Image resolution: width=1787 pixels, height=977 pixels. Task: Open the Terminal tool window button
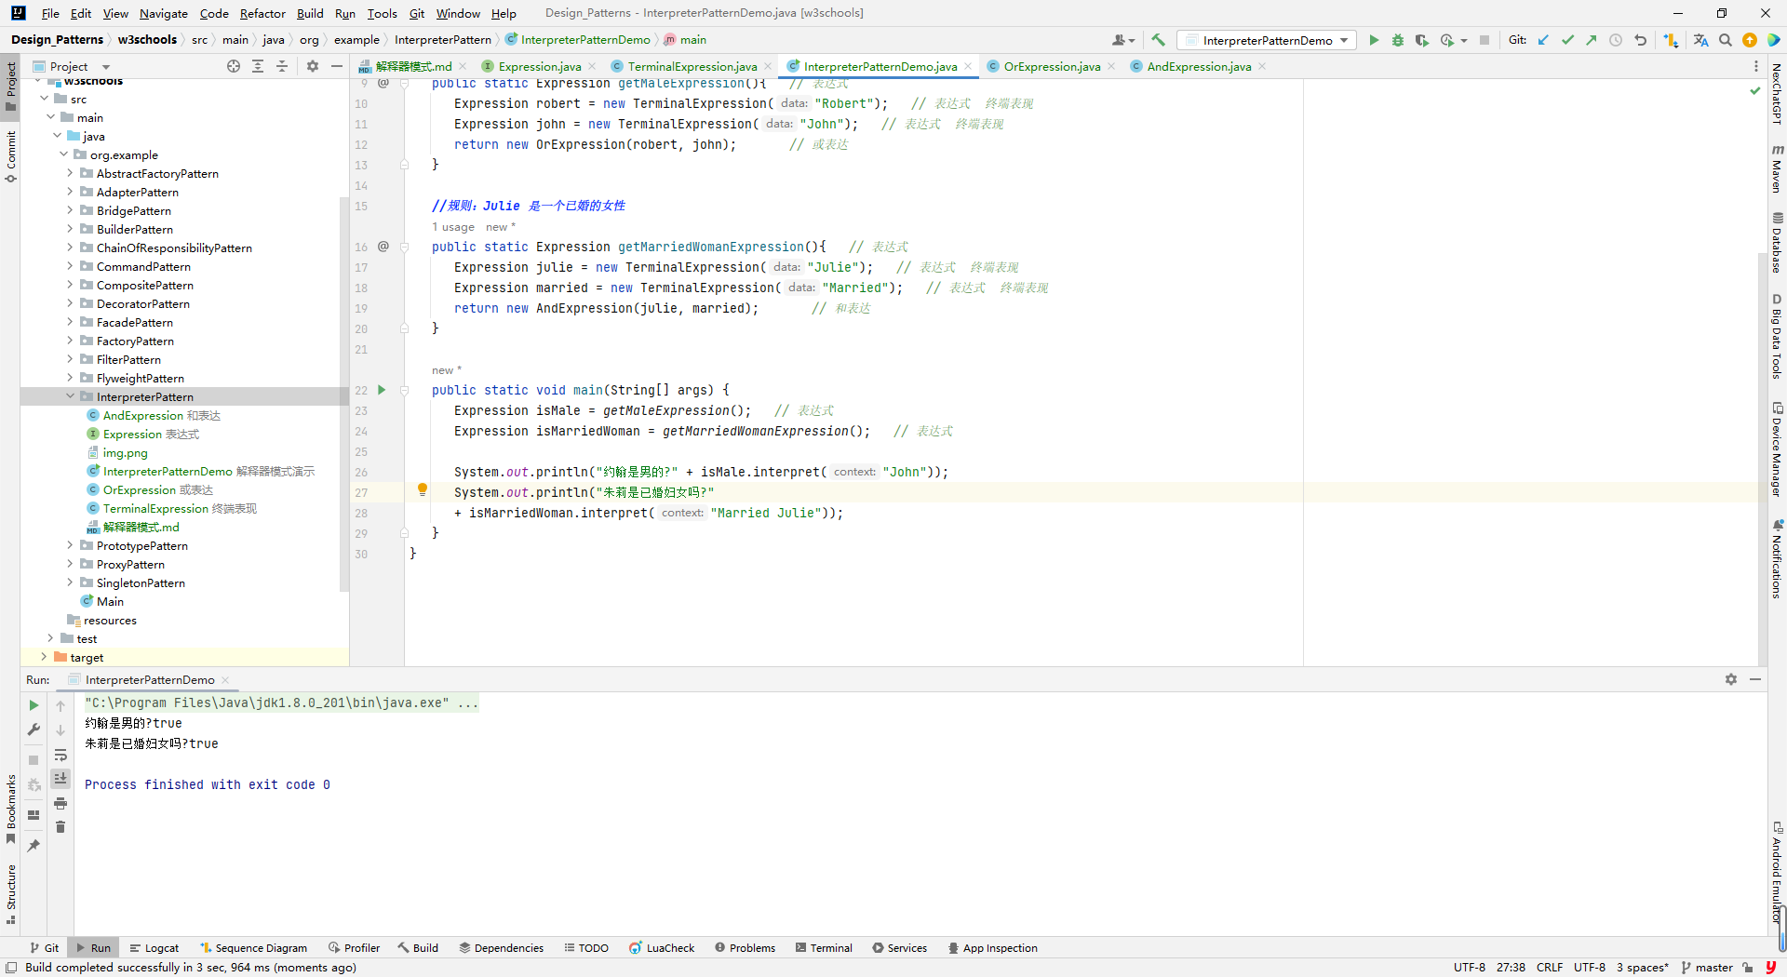[x=824, y=948]
